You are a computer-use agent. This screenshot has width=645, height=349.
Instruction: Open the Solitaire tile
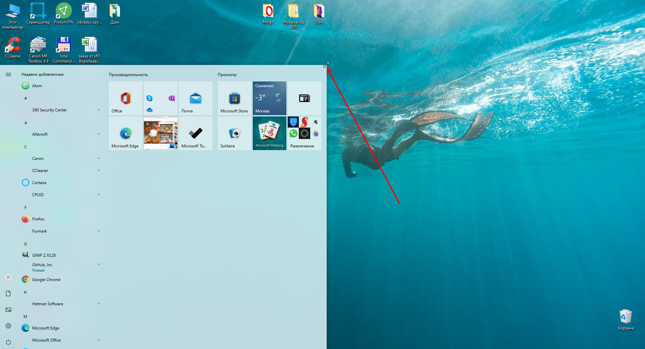pos(234,133)
